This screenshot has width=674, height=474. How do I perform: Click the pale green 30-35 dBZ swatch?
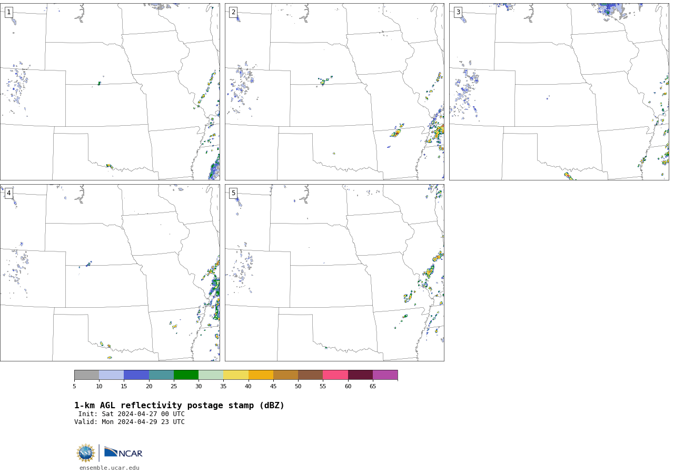coord(211,375)
